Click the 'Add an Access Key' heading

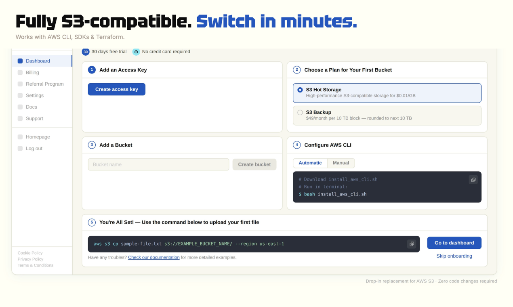click(123, 70)
